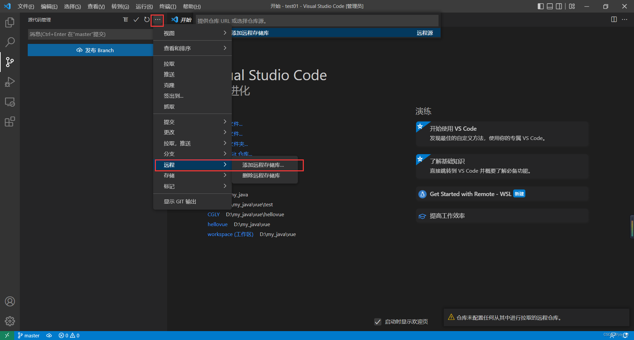634x340 pixels.
Task: Choose 删除远程存储库 in submenu
Action: (x=265, y=175)
